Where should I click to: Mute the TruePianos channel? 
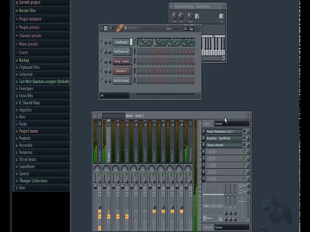[x=101, y=42]
